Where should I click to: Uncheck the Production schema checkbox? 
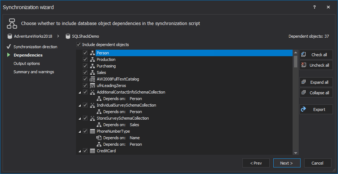point(85,59)
